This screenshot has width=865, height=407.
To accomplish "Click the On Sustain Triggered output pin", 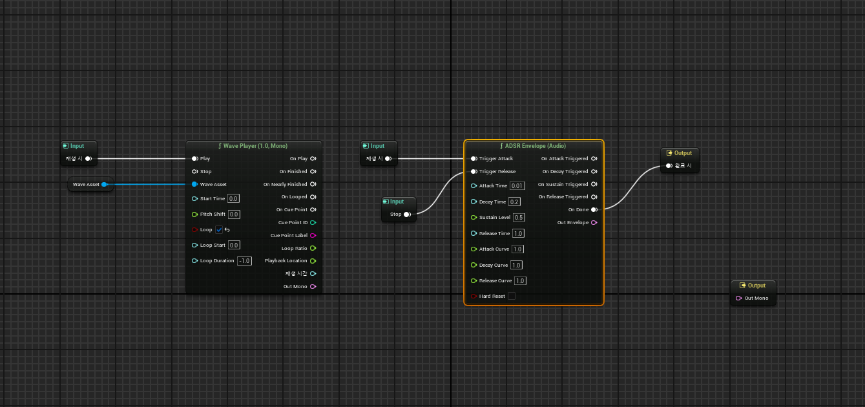I will tap(594, 184).
